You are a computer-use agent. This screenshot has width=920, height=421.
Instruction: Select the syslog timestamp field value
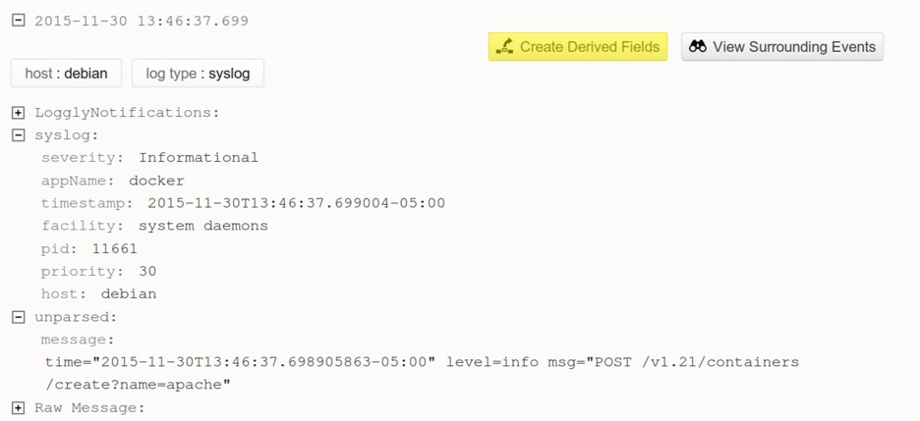(296, 203)
